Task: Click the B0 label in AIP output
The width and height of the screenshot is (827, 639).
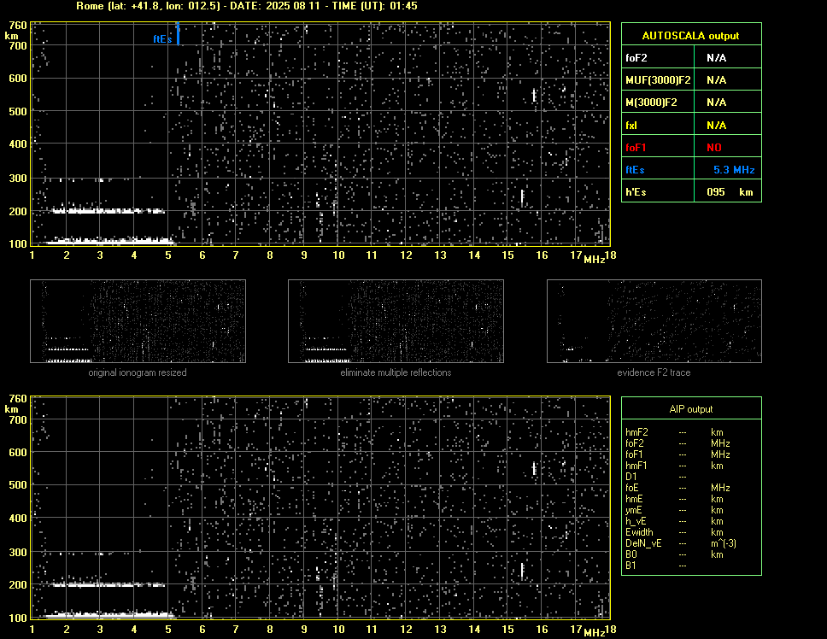Action: 631,554
